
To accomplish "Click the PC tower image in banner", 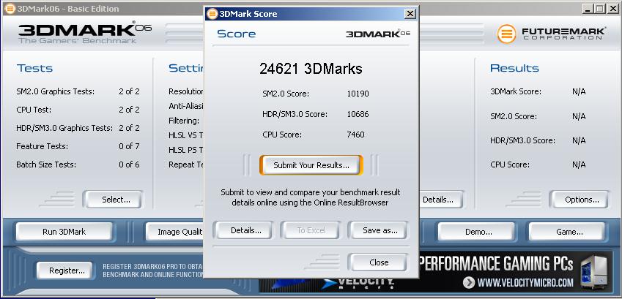I will click(593, 271).
